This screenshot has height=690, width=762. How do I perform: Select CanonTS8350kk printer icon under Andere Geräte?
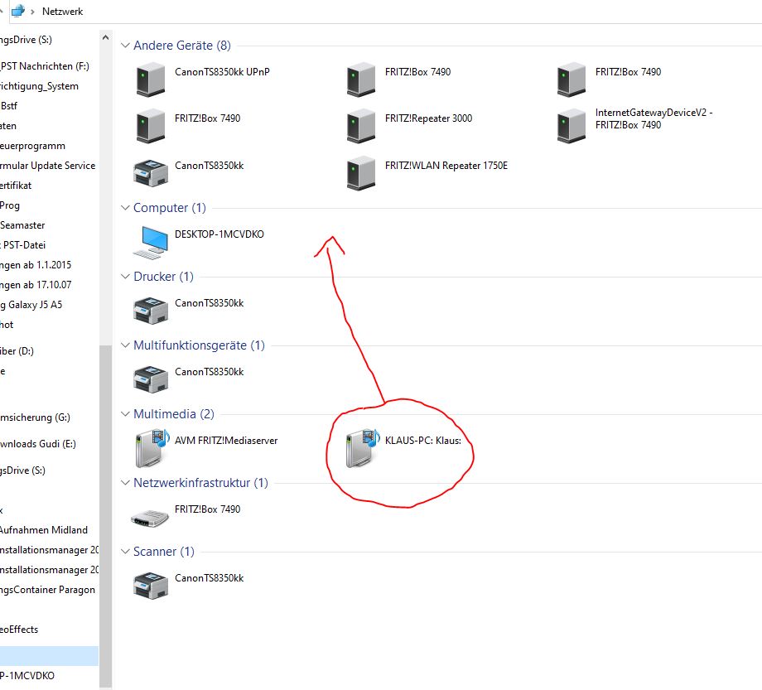(151, 172)
